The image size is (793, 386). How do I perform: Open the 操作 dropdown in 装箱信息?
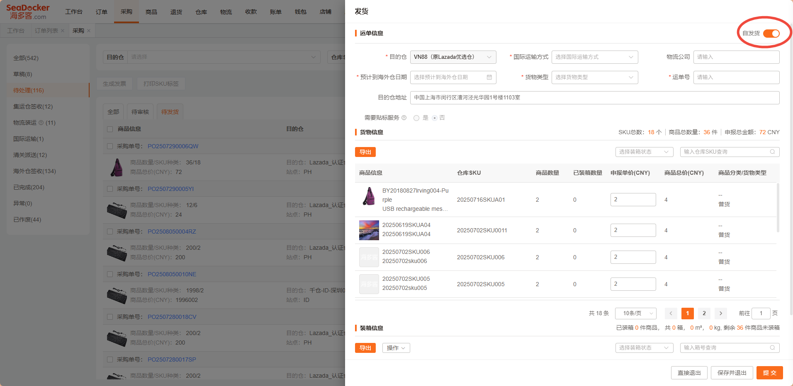pos(396,348)
